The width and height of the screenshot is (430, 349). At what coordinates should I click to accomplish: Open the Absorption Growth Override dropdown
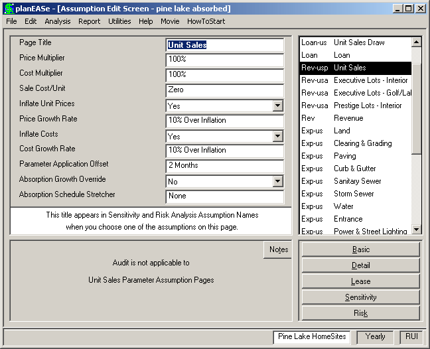coord(277,181)
